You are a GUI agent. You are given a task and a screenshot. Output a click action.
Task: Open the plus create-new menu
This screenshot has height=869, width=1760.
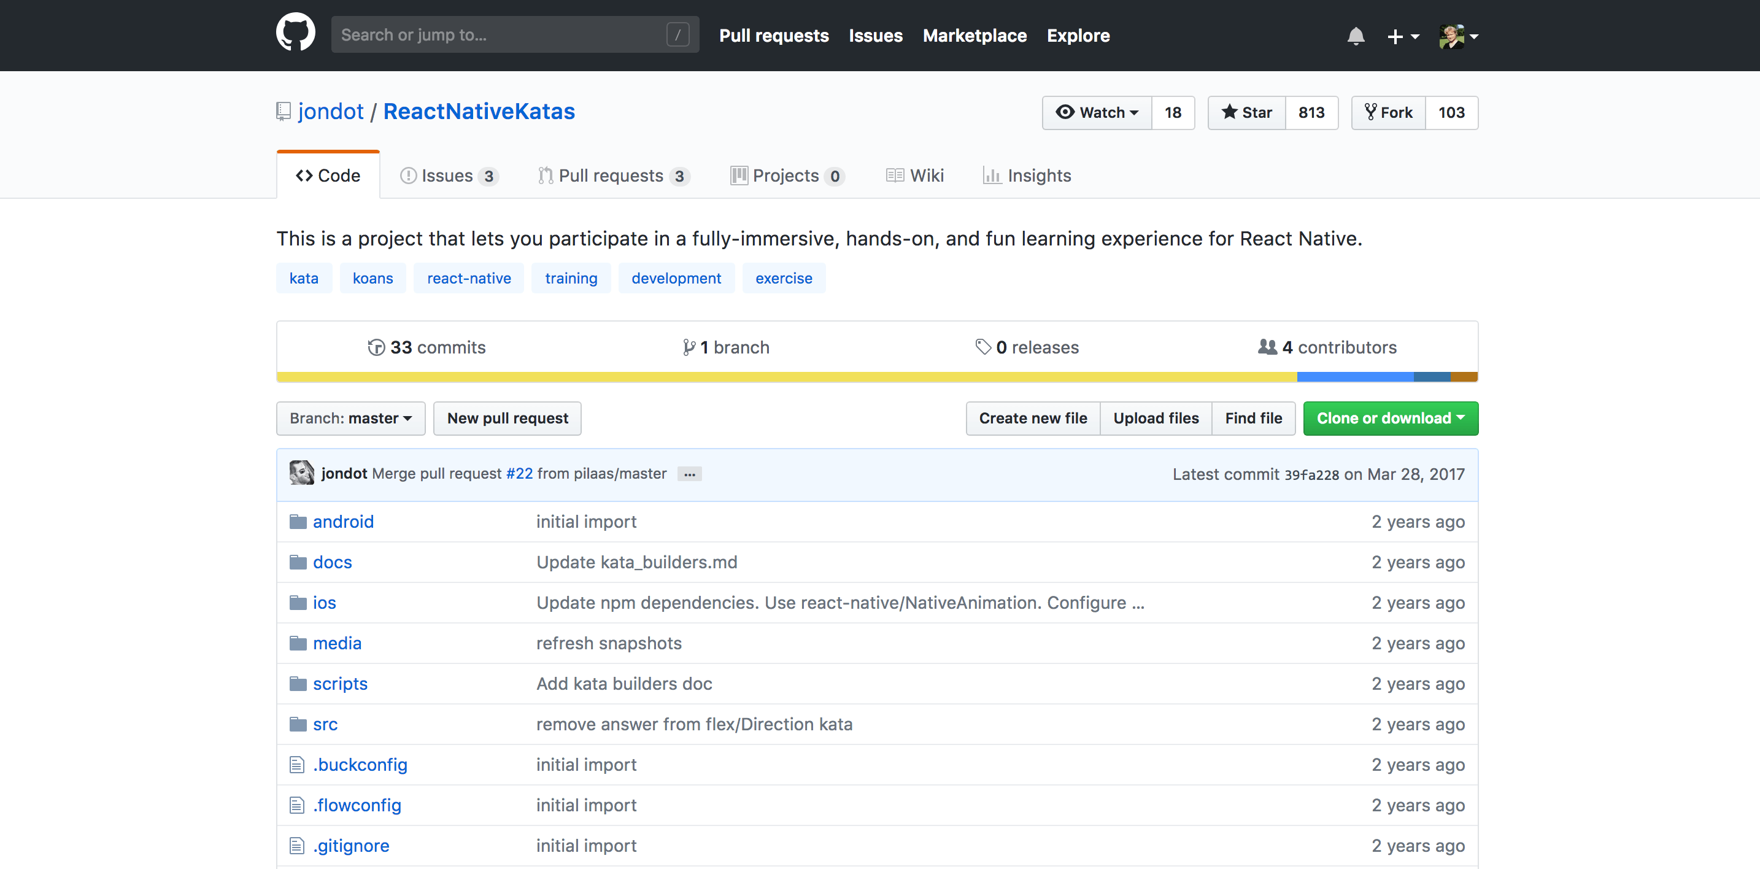(1403, 36)
